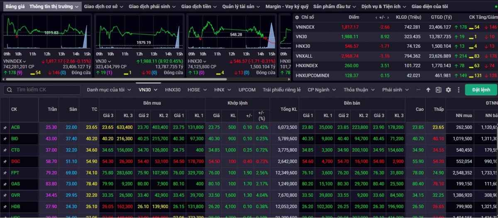Screen dimensions: 498x218
Task: Pin the HDB stock row
Action: pos(5,206)
